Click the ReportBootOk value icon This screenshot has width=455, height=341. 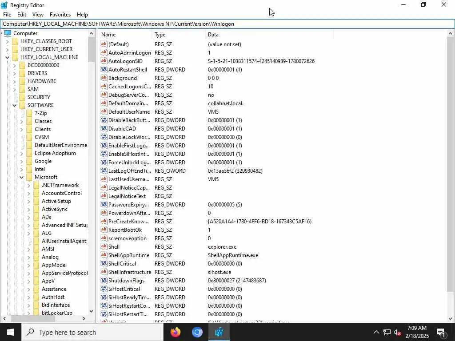pos(104,230)
